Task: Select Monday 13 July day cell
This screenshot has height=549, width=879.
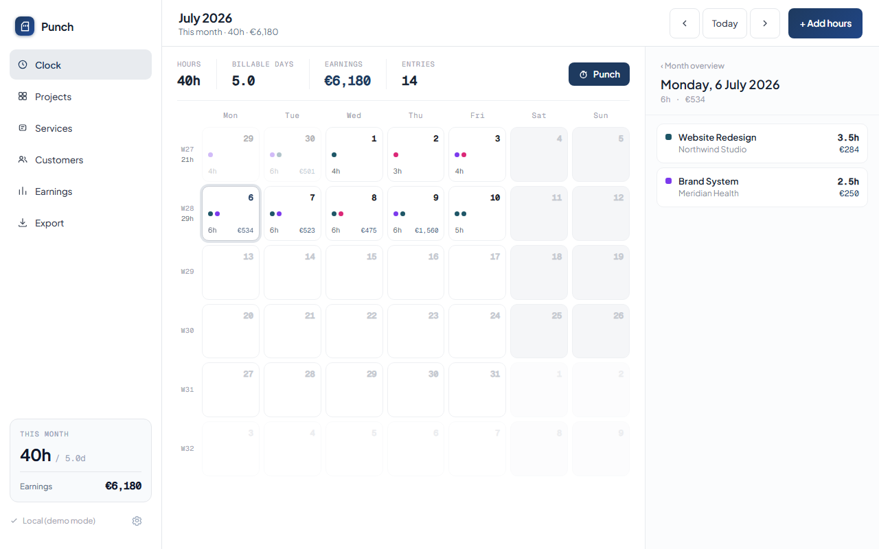Action: tap(231, 272)
